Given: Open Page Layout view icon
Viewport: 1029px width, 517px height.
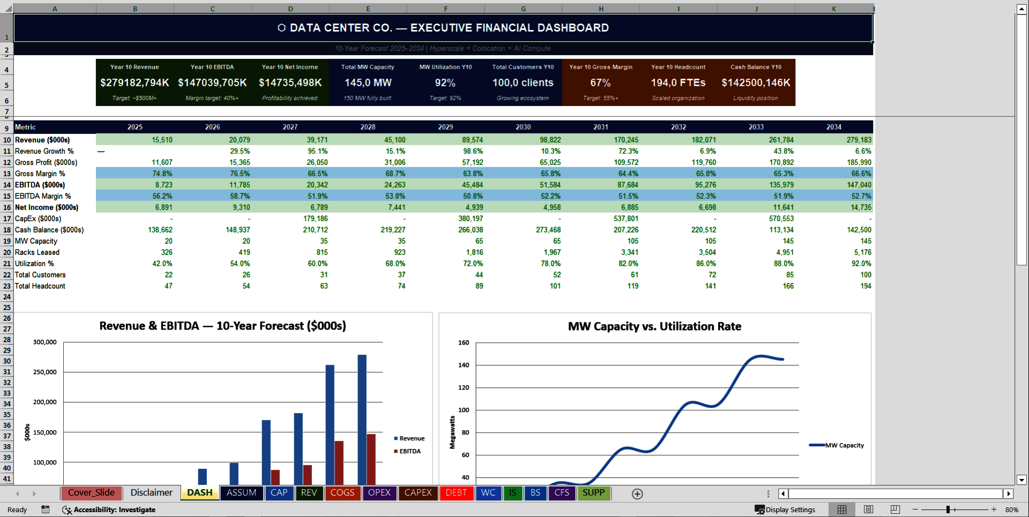Looking at the screenshot, I should 868,509.
